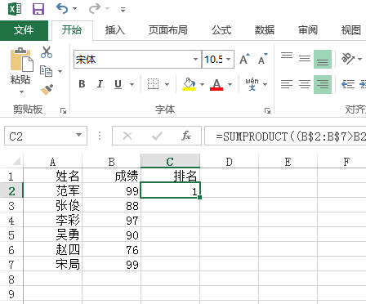Apply the yellow fill color swatch
The height and width of the screenshot is (304, 366).
[x=189, y=84]
